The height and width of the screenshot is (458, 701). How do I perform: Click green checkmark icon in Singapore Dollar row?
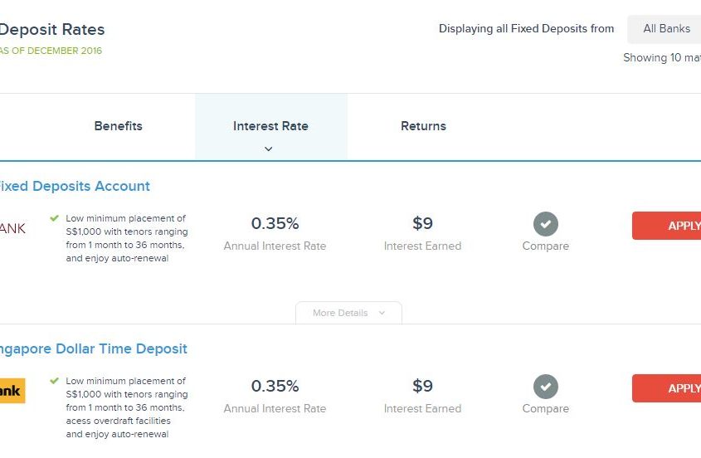tap(55, 381)
